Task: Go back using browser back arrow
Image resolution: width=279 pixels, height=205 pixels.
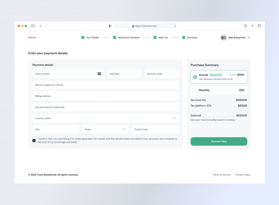Action: (40, 26)
